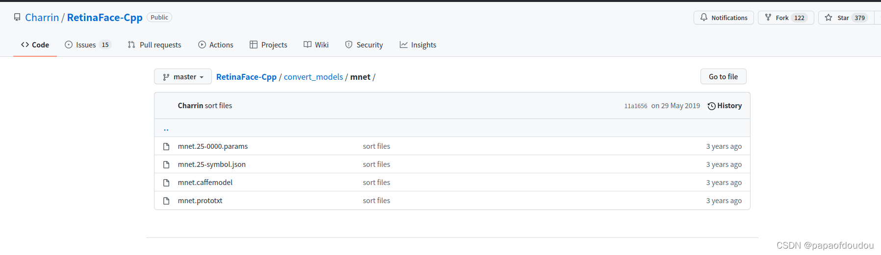Open the fork count 122
881x255 pixels.
[799, 18]
